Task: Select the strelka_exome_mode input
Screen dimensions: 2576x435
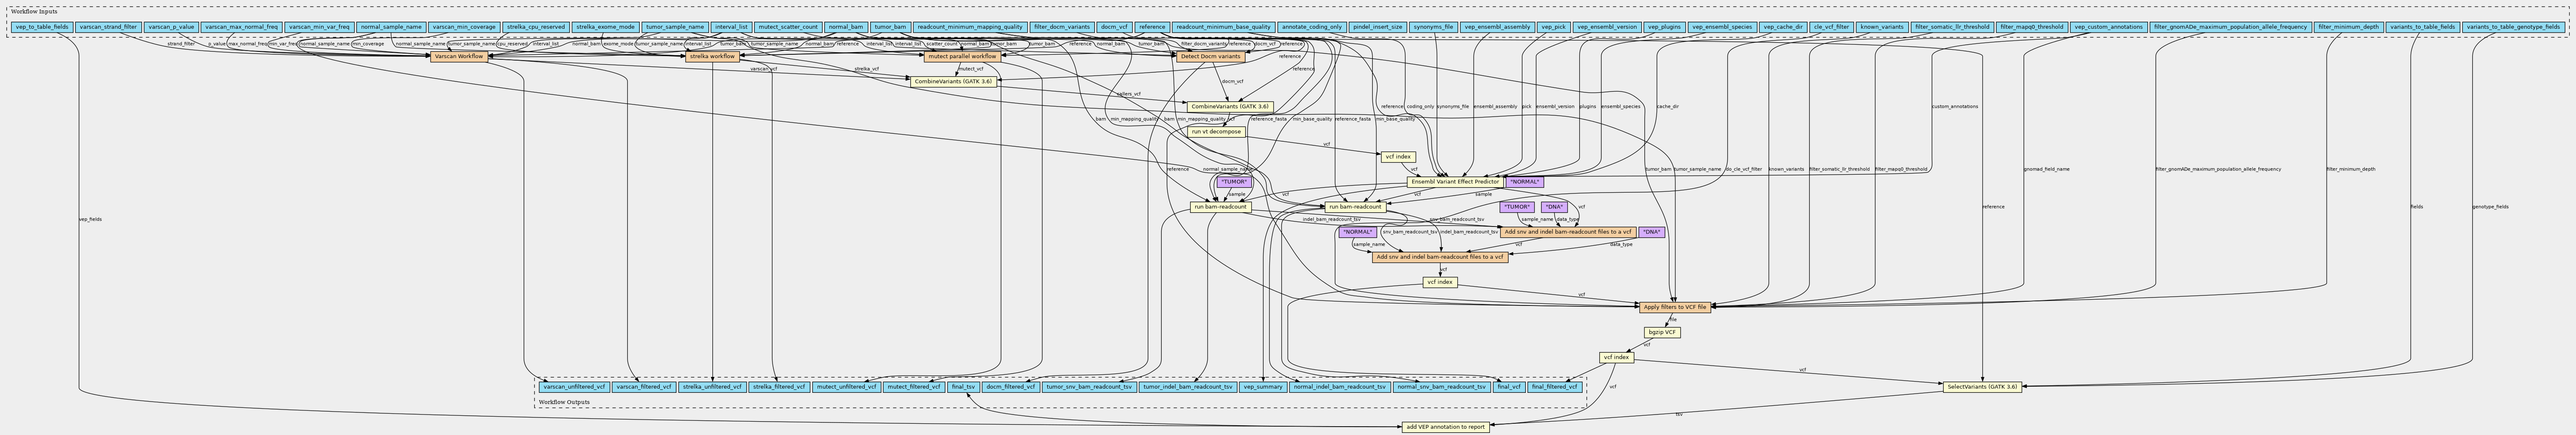Action: [606, 27]
